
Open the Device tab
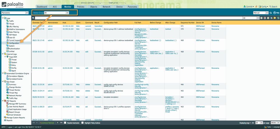119,7
